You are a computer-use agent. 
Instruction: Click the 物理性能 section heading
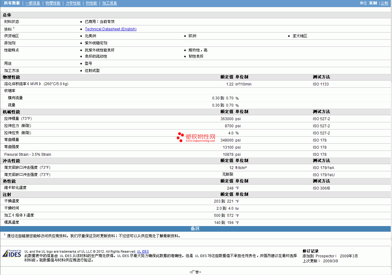tap(11, 77)
